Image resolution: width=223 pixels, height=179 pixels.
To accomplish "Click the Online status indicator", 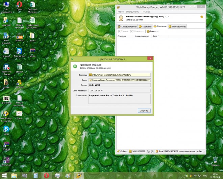I will [122, 151].
